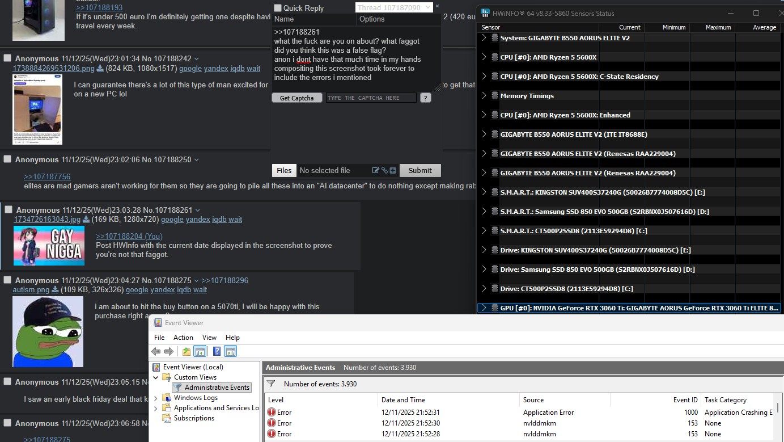
Task: Click the Files button in Quick Reply
Action: click(x=284, y=170)
